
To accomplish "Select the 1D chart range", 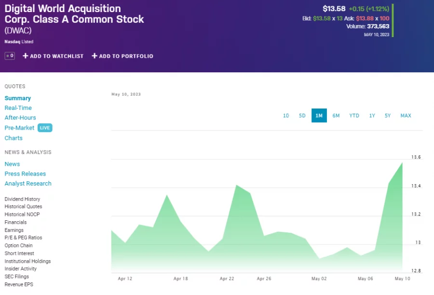I will [x=286, y=116].
